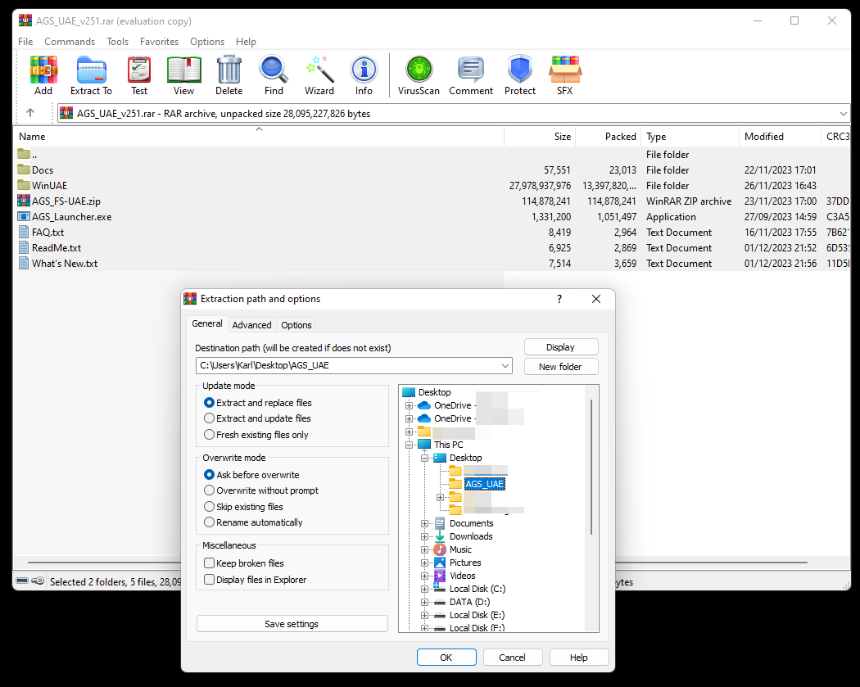The width and height of the screenshot is (860, 687).
Task: Choose Skip existing files
Action: pos(243,507)
